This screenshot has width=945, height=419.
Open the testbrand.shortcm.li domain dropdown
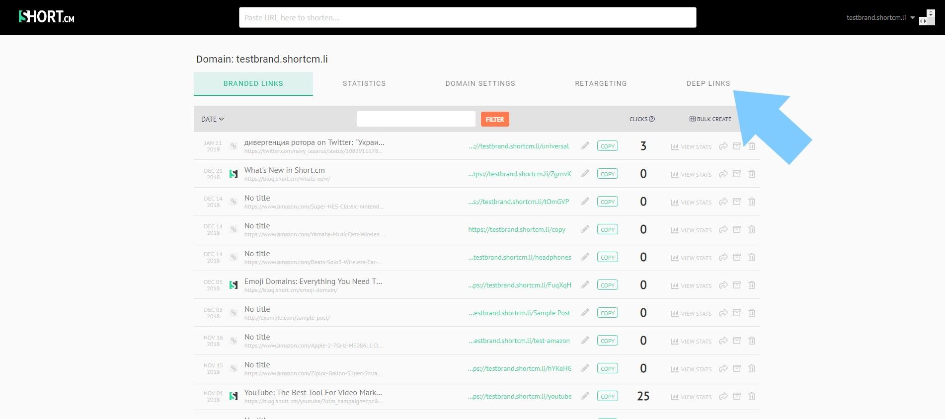880,17
